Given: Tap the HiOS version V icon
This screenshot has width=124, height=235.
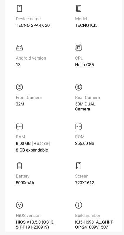Looking at the screenshot, I should point(19,205).
